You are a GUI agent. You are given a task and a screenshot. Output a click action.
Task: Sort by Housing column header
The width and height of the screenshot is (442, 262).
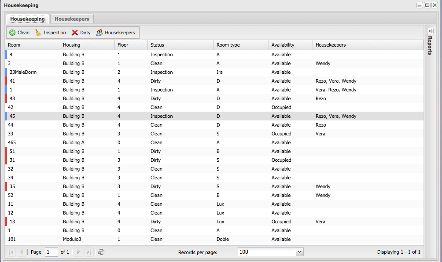coord(87,45)
